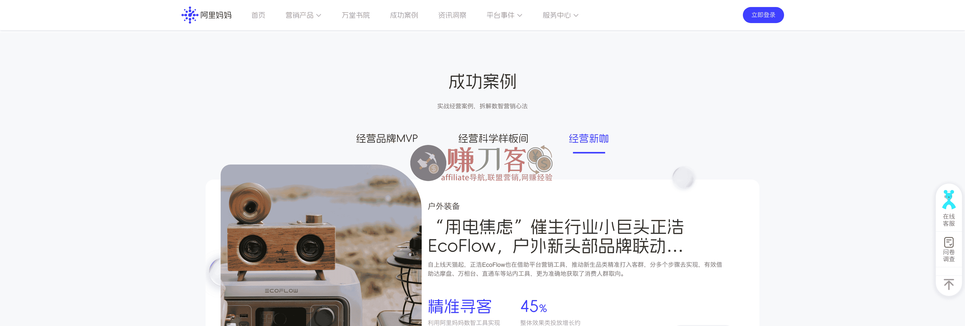This screenshot has width=965, height=326.
Task: Open the questionnaire survey icon
Action: [948, 242]
